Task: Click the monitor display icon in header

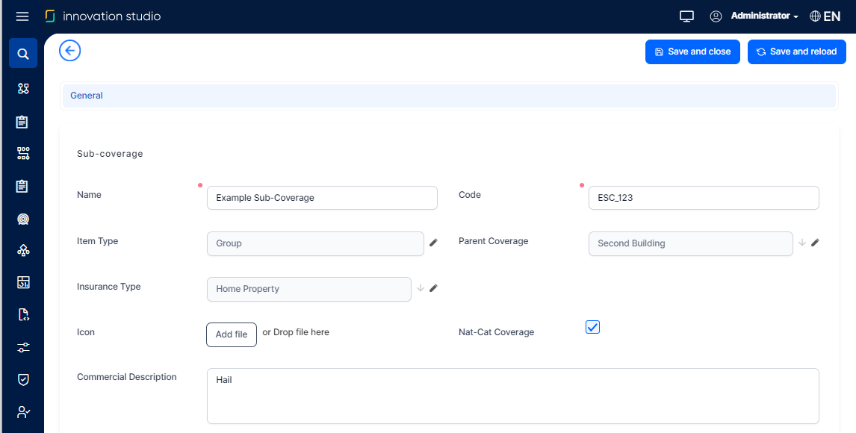Action: (686, 16)
